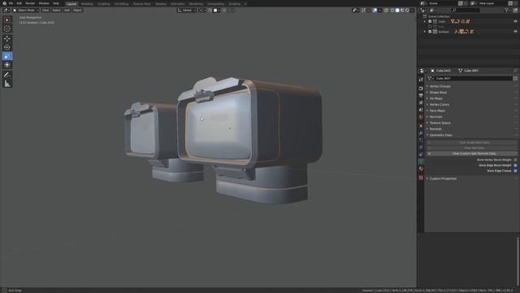This screenshot has width=520, height=293.
Task: Click the Window menu
Action: point(44,3)
